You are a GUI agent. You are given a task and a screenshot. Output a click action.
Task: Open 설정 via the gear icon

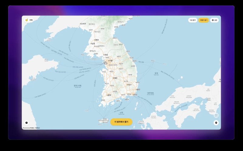[214, 20]
